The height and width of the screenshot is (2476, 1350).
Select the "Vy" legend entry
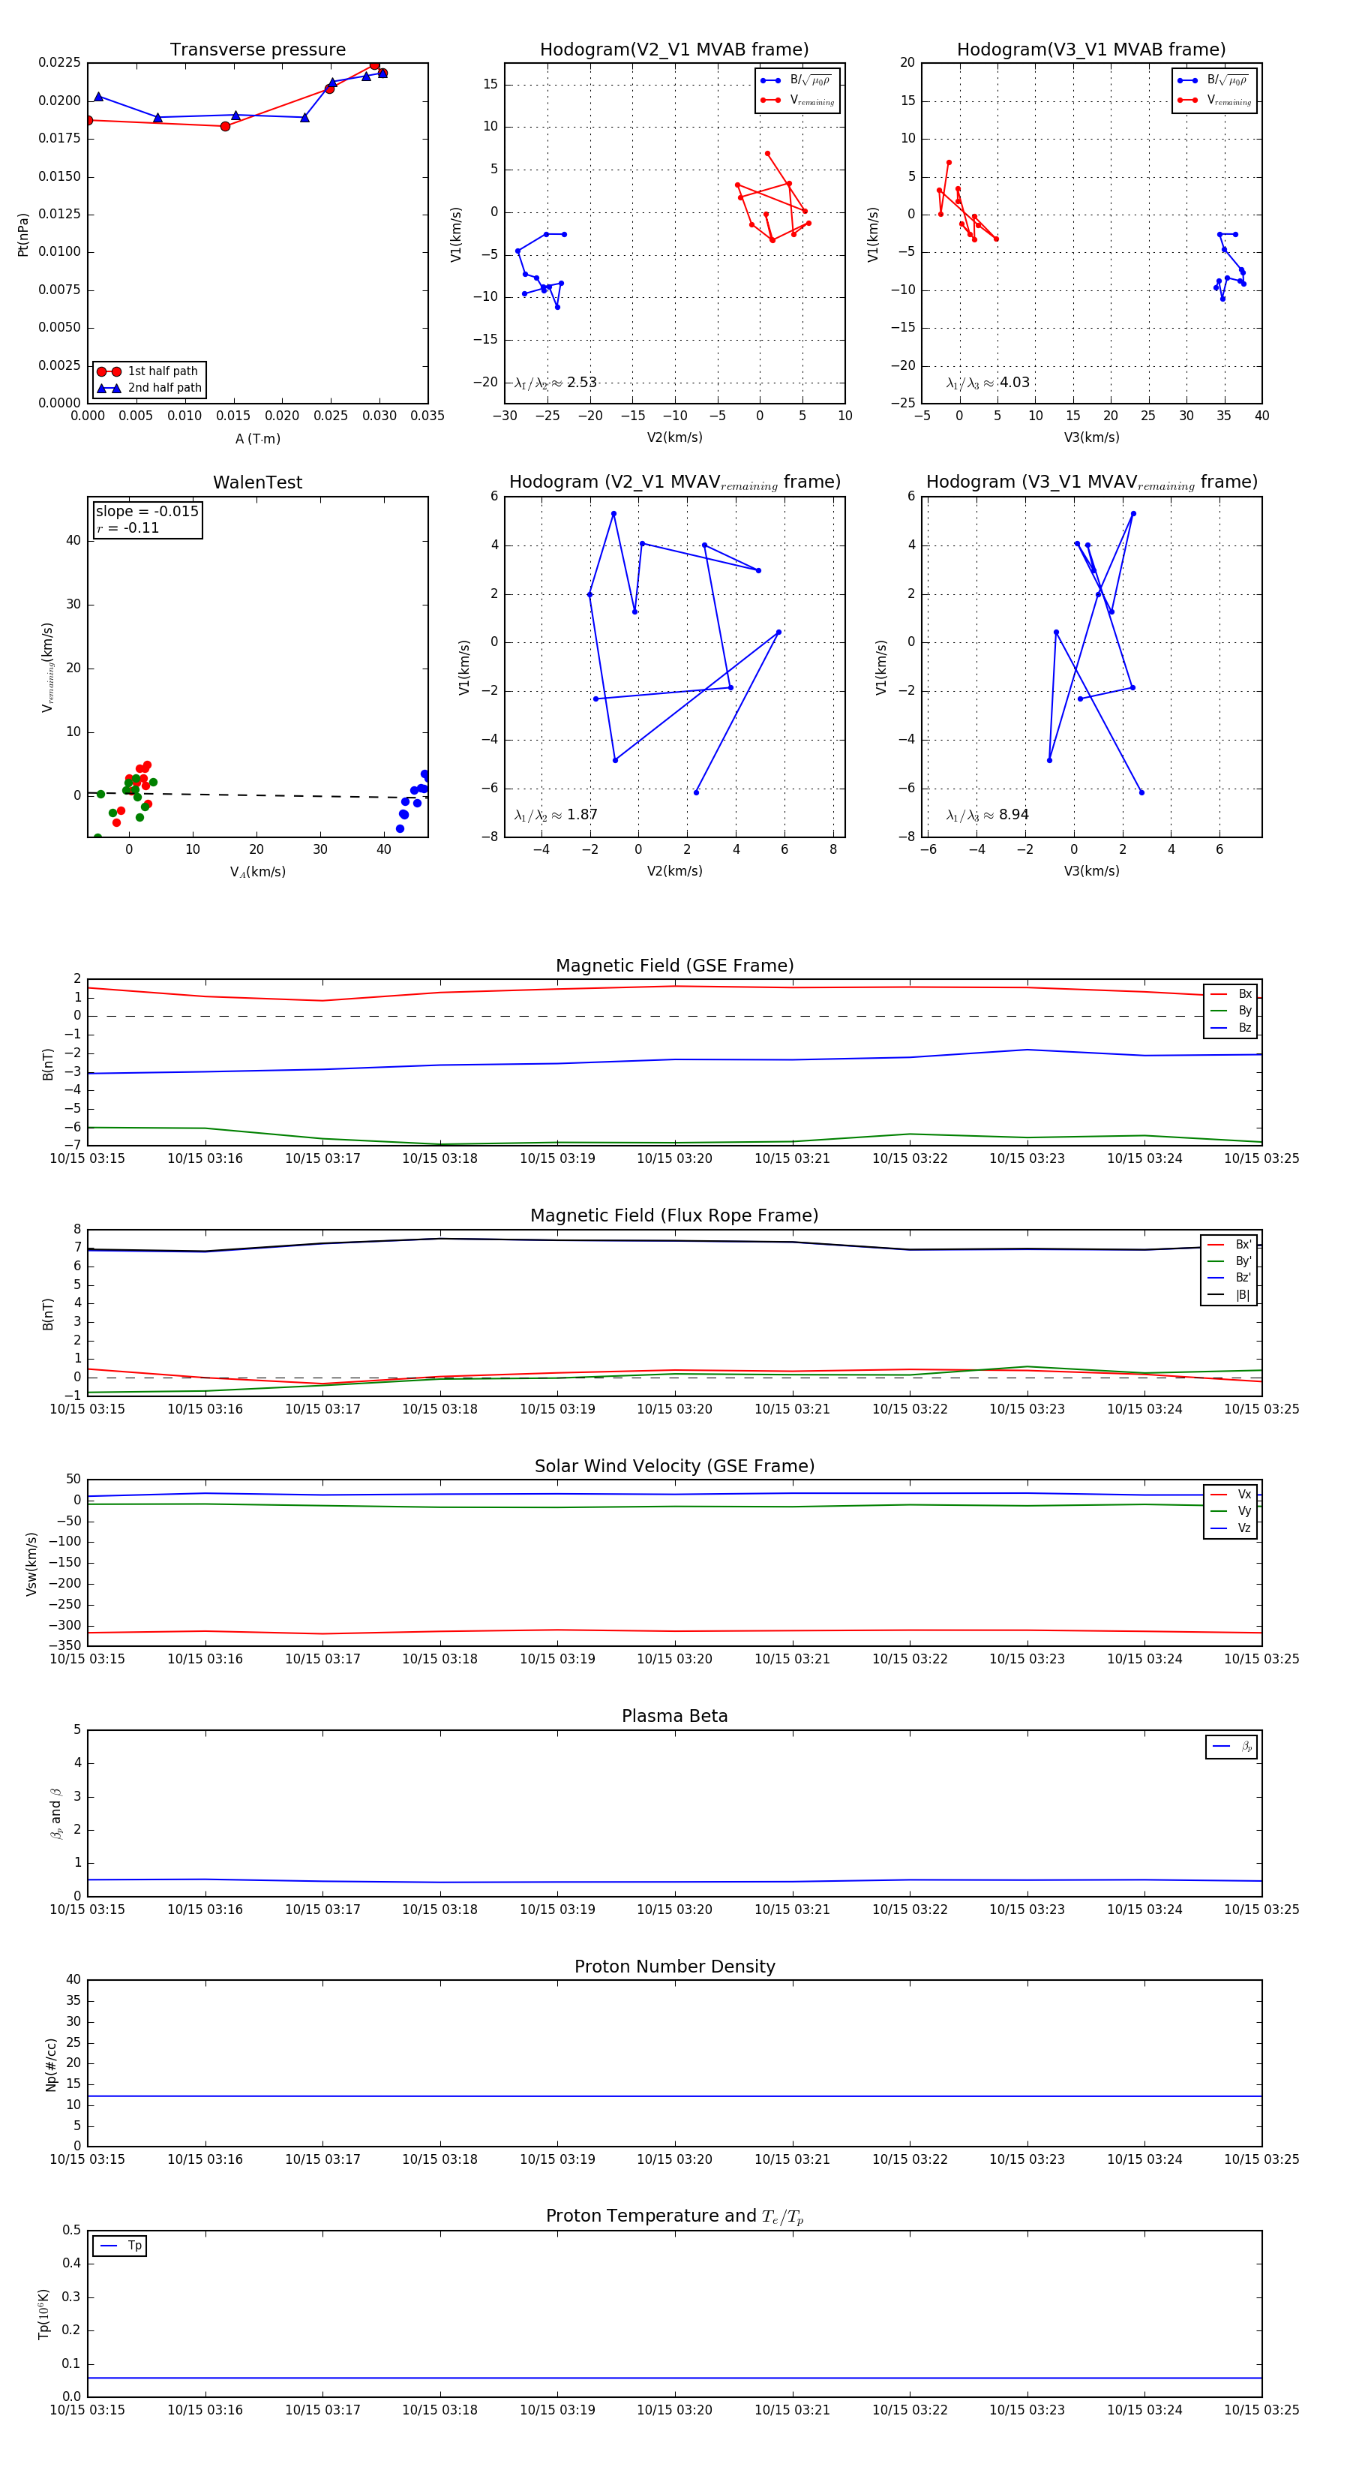[1231, 1511]
